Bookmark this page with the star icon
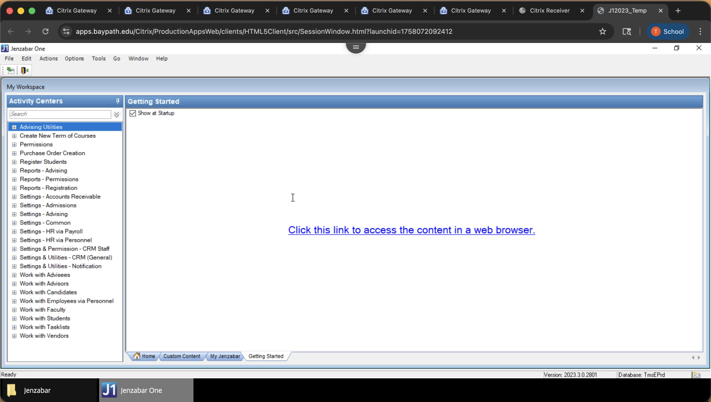The image size is (711, 402). coord(603,31)
